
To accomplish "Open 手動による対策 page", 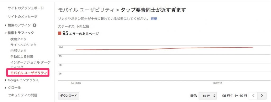I will click(x=22, y=56).
